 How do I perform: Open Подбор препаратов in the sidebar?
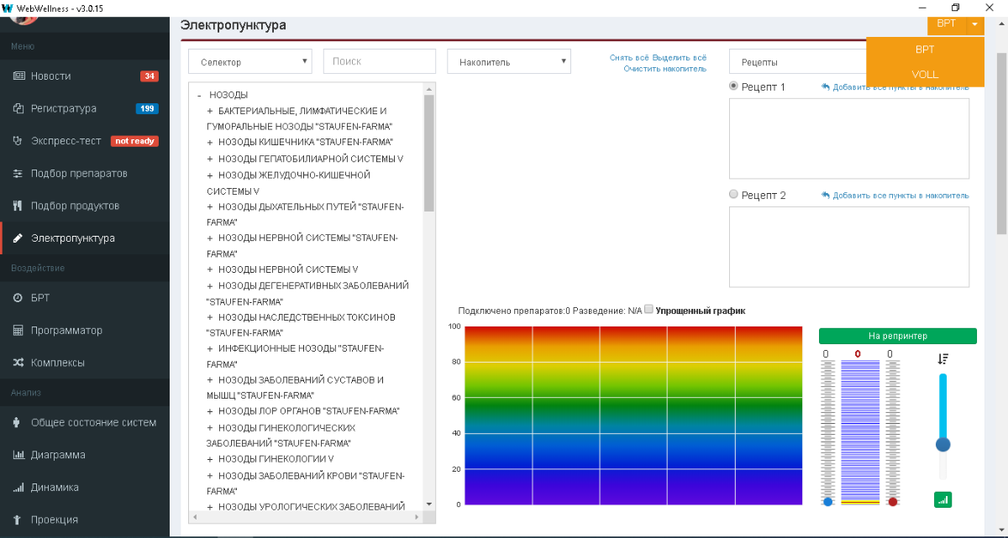click(x=79, y=174)
